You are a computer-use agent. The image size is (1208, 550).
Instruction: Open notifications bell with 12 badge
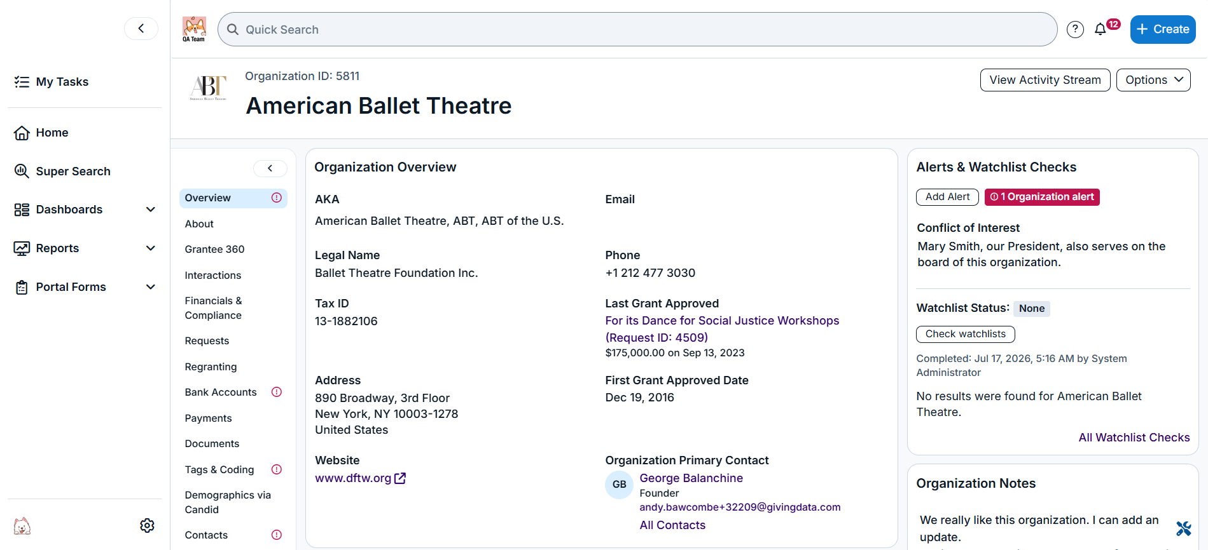[x=1106, y=28]
